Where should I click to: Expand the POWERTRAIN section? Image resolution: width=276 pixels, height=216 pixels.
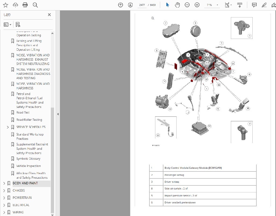4,198
